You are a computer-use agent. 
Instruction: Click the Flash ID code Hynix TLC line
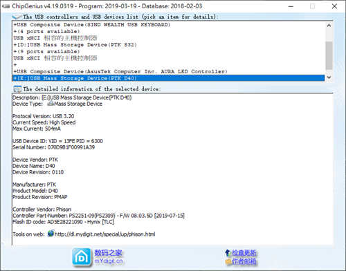click(x=63, y=222)
